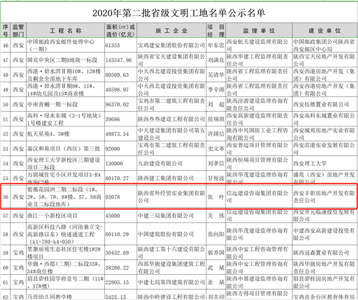This screenshot has height=300, width=358.
Task: Select the cell "宝鸡建安集团股份有限公司"
Action: 171,45
